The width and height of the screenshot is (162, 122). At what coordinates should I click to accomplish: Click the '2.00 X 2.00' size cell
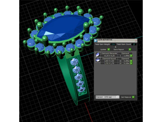[109, 61]
